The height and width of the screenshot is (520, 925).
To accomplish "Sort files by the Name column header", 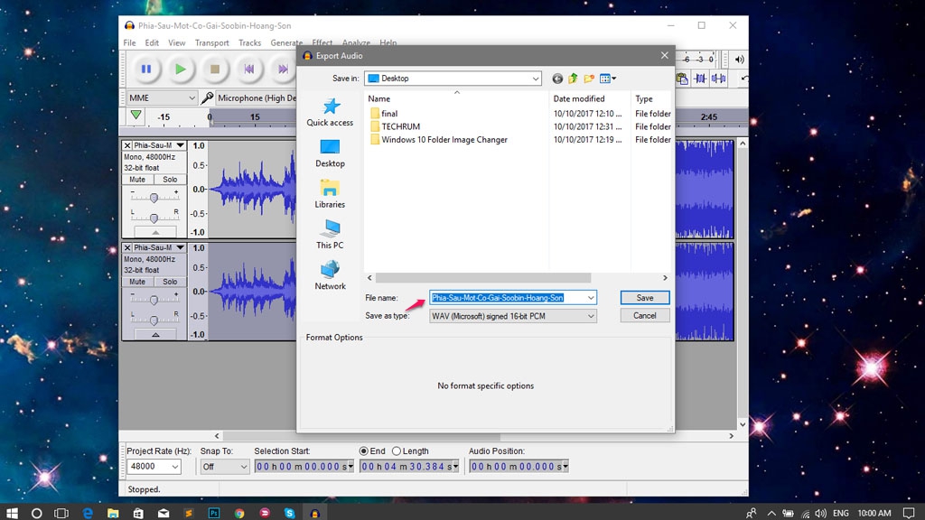I will tap(456, 98).
